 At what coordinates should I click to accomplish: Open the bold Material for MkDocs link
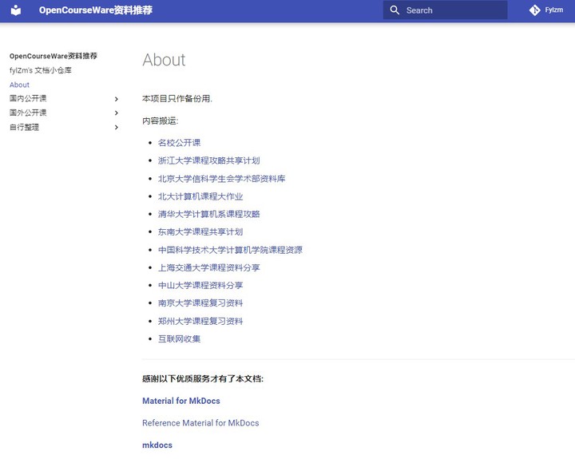coord(181,401)
